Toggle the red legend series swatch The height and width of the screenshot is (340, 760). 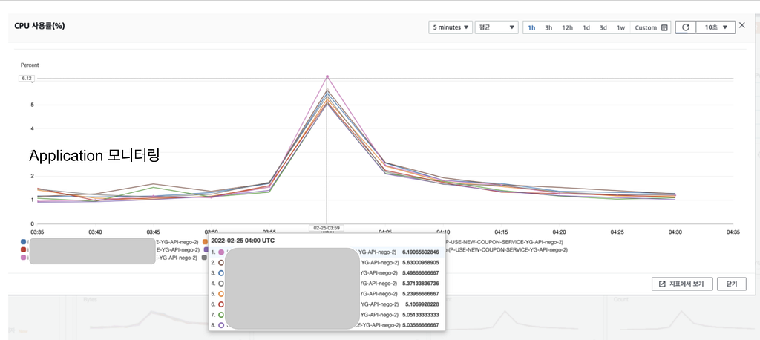pos(23,249)
